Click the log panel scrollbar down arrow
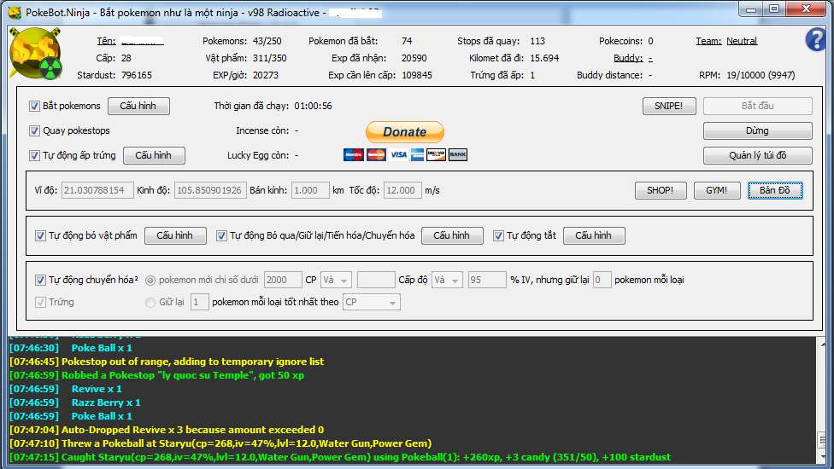834x469 pixels. (824, 457)
